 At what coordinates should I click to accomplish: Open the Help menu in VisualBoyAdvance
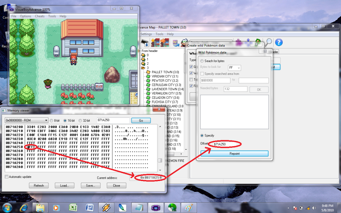pos(63,16)
